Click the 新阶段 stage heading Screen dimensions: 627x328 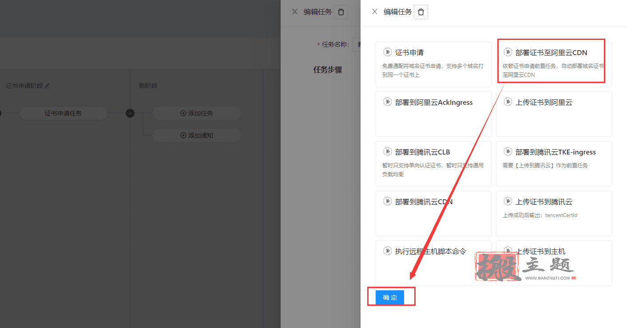(148, 86)
